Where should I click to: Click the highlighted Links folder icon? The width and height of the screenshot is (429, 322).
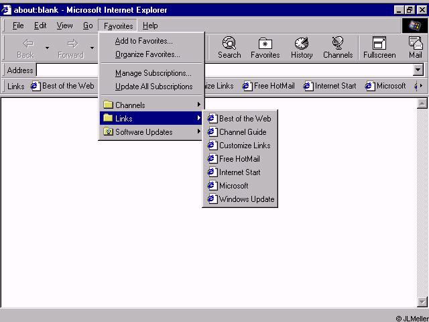(109, 118)
